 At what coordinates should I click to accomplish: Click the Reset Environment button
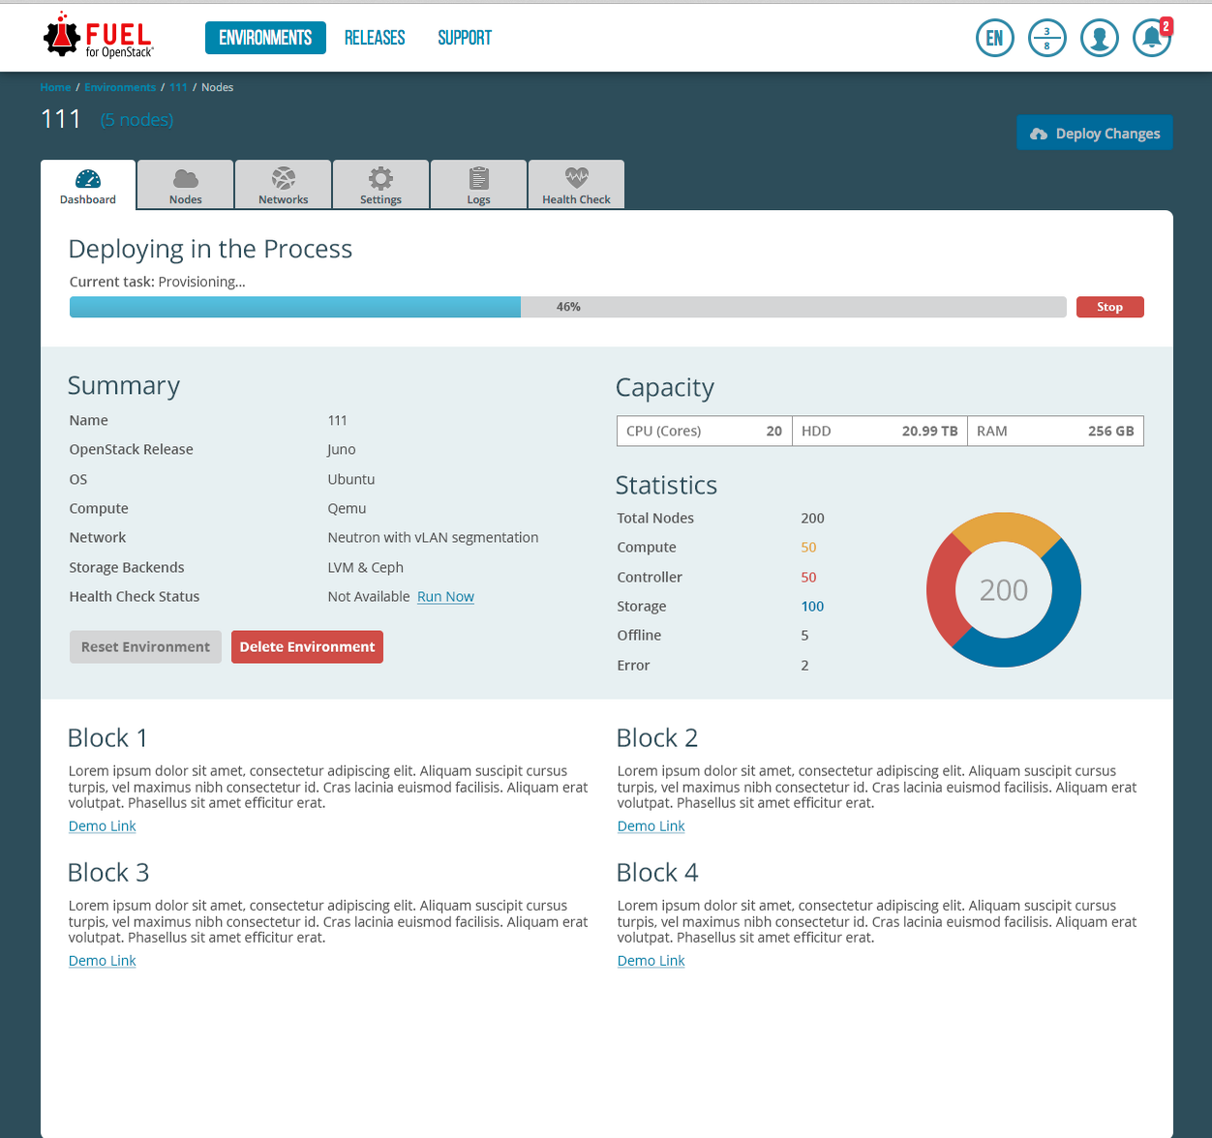[145, 647]
